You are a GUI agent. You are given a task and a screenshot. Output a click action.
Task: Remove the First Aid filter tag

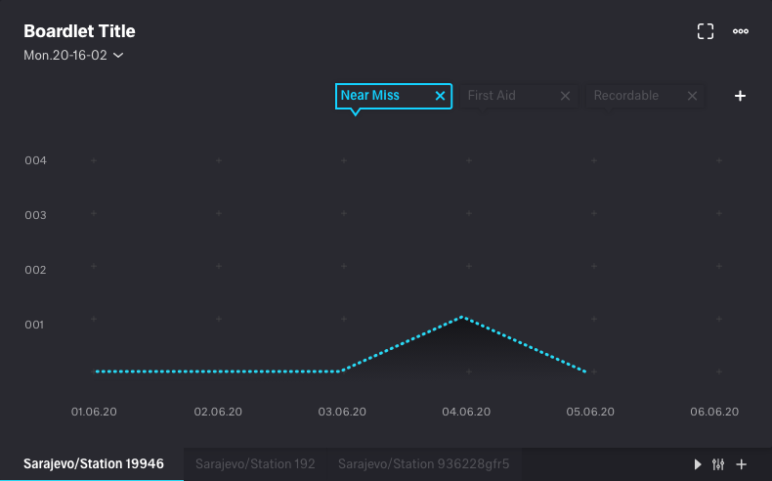(x=565, y=96)
